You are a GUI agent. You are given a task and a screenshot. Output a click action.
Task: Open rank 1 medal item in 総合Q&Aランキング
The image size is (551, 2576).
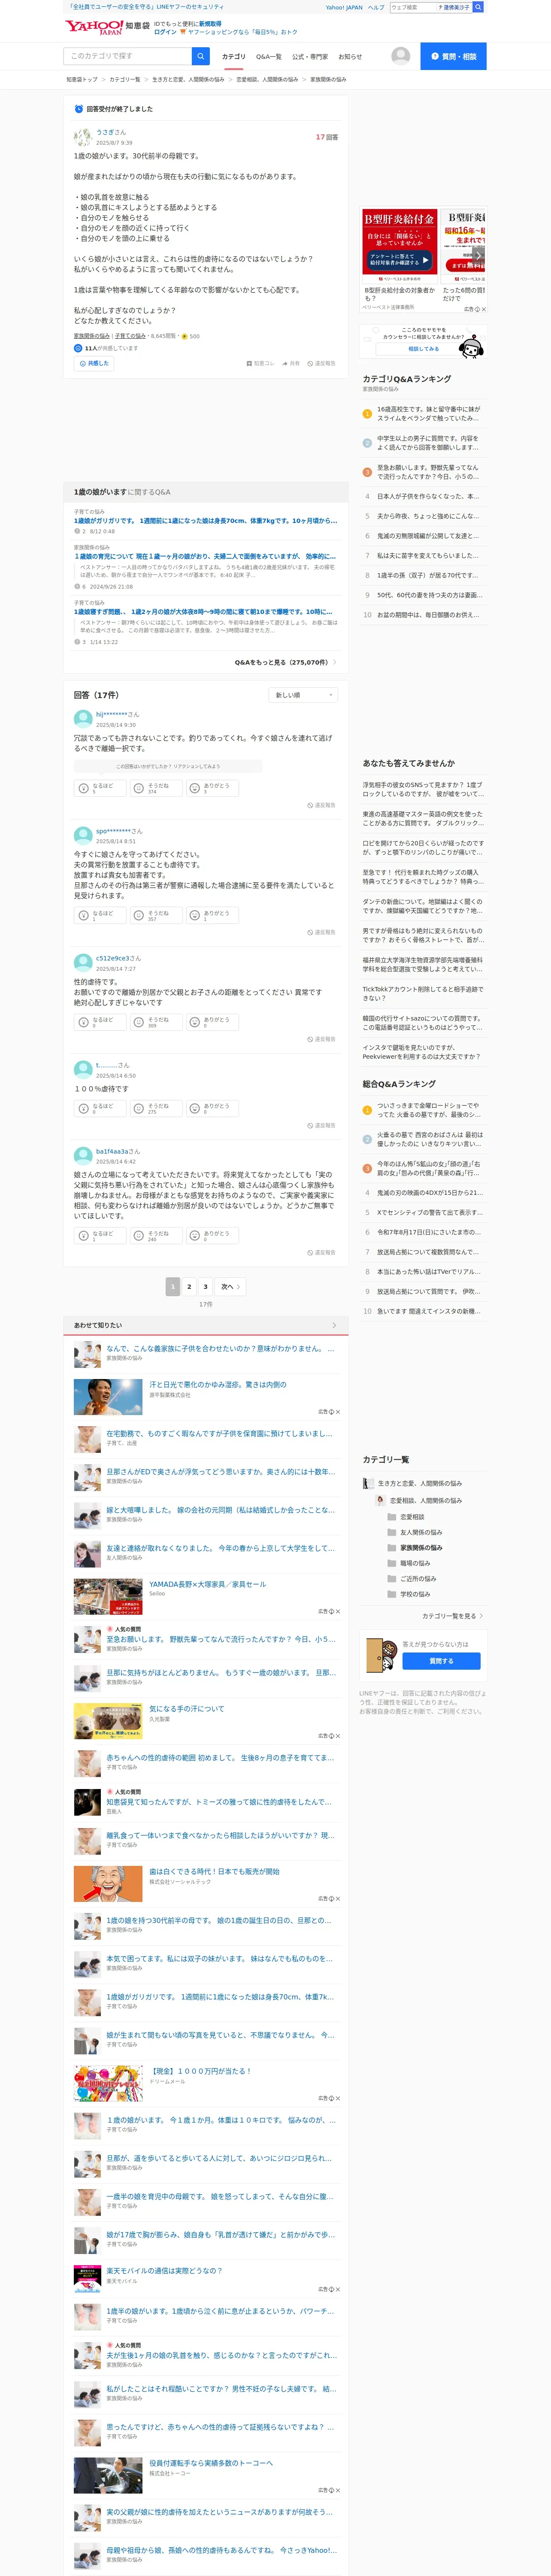click(424, 1110)
